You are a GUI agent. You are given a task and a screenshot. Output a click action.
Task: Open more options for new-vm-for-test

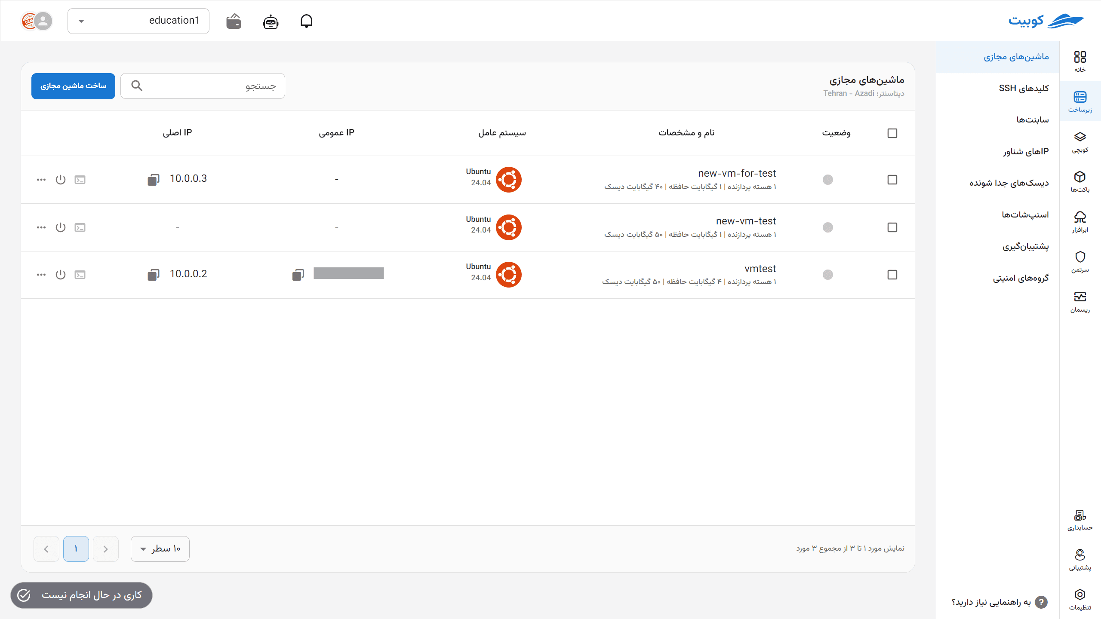click(41, 180)
